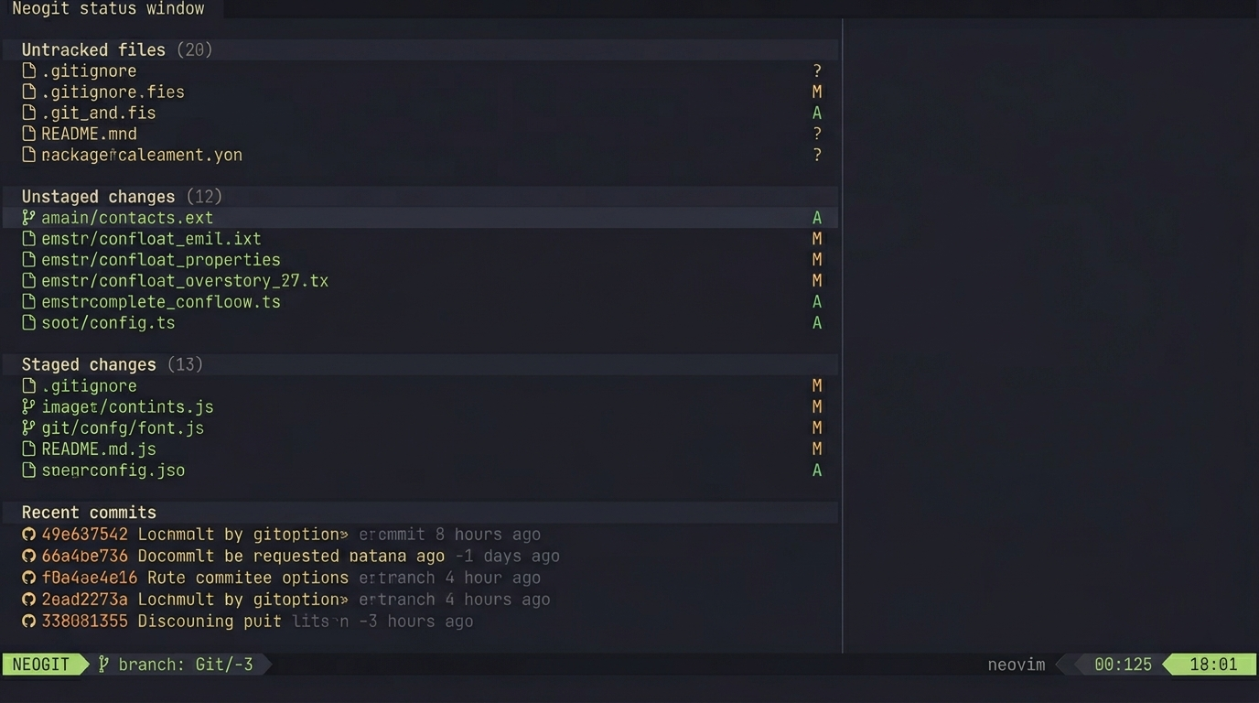Click the A status flag of soot/config.ts

pyautogui.click(x=817, y=323)
